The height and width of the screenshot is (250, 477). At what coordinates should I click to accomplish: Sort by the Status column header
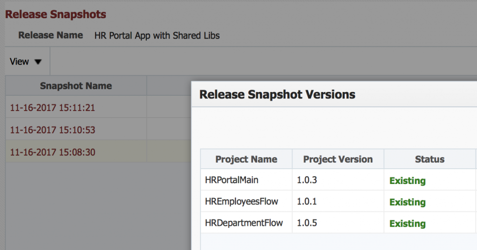429,159
